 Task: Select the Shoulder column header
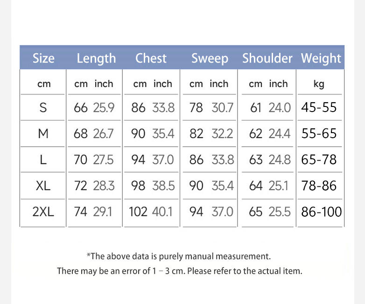point(267,58)
